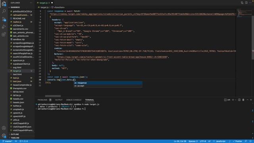
Task: Open sandbox.zip in explorer
Action: pos(19,39)
